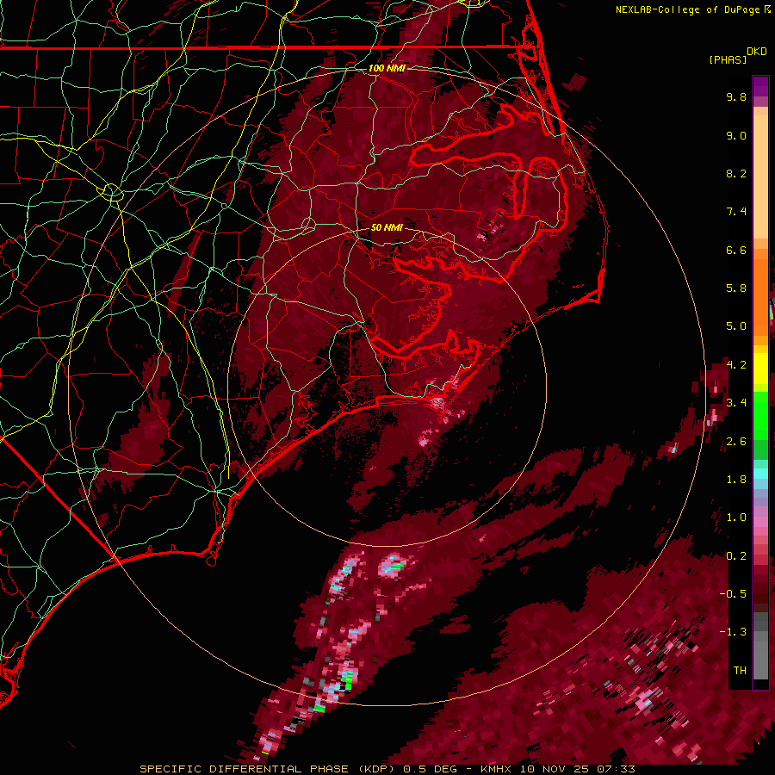This screenshot has height=775, width=775.
Task: Choose the 3.4 scale label
Action: (x=736, y=403)
